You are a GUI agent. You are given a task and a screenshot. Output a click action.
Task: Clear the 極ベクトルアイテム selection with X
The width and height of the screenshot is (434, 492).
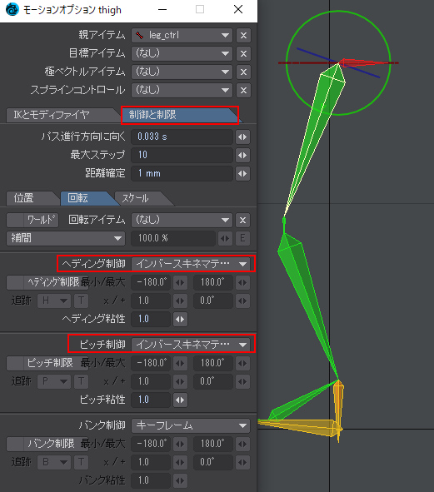click(x=243, y=72)
